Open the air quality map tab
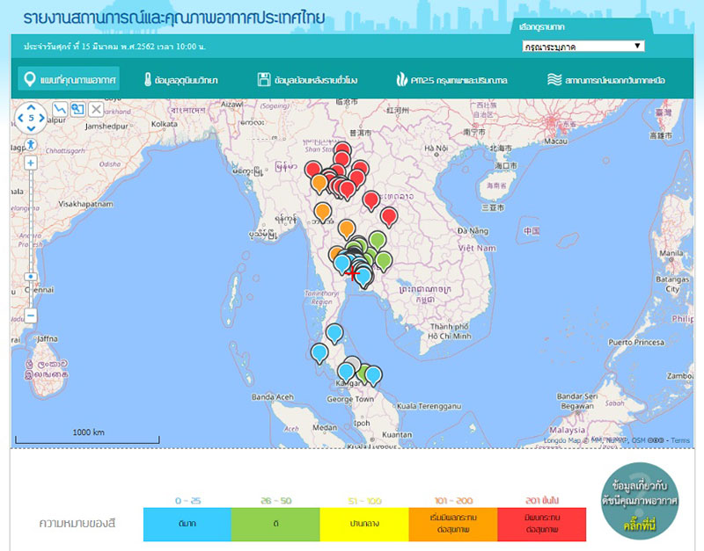This screenshot has height=551, width=704. click(69, 80)
